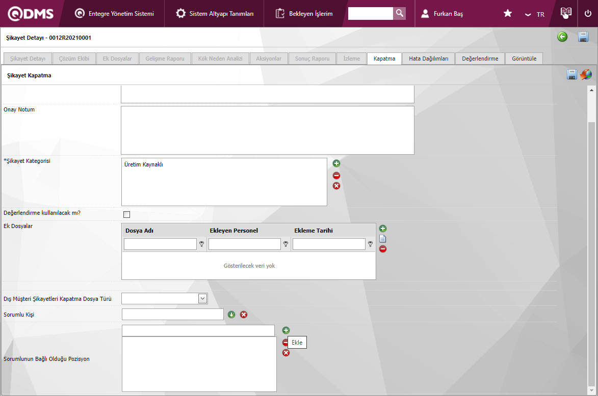This screenshot has height=396, width=598.
Task: Click save icon in Şikayet Kapatma header
Action: click(x=571, y=74)
